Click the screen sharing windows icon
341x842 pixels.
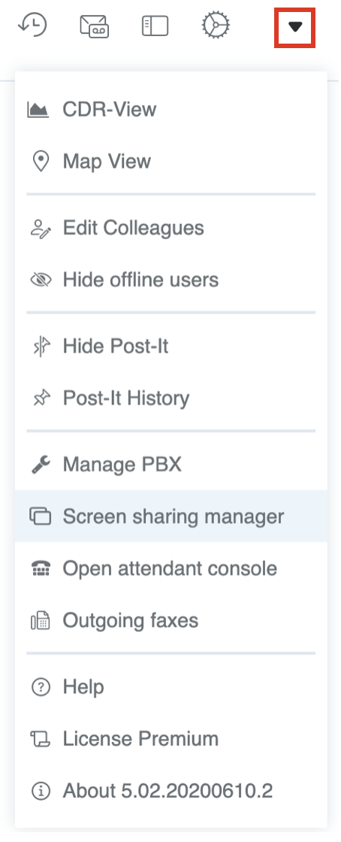(x=41, y=516)
